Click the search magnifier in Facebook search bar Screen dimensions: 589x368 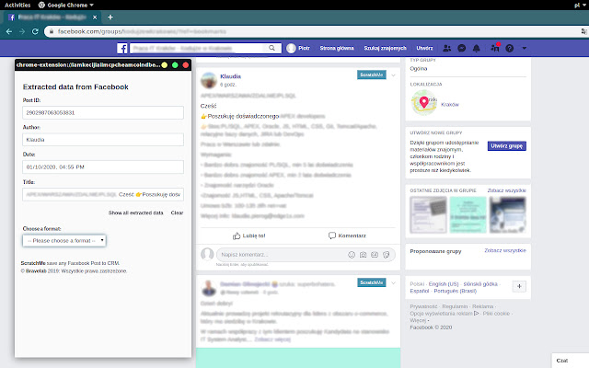pos(272,48)
